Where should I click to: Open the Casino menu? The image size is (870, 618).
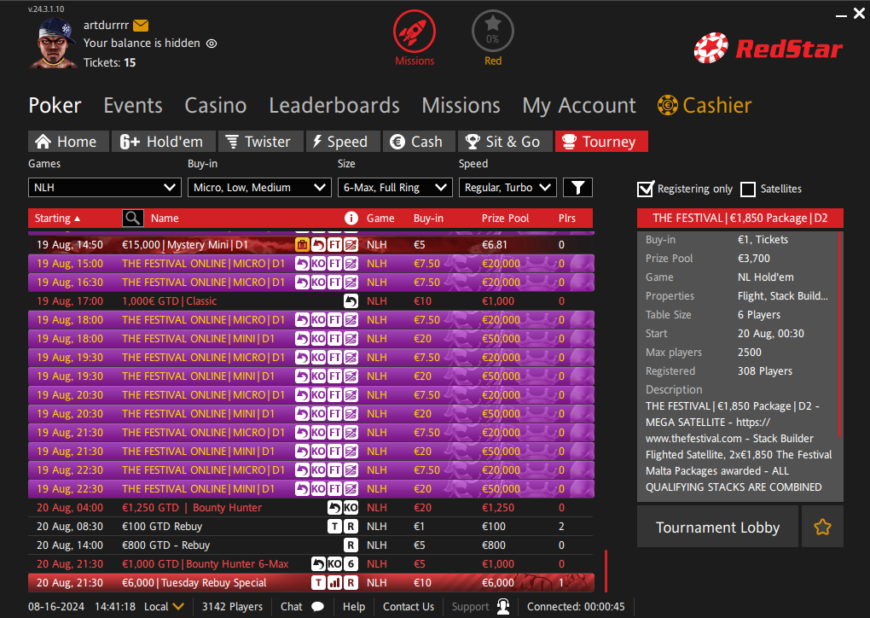tap(215, 106)
